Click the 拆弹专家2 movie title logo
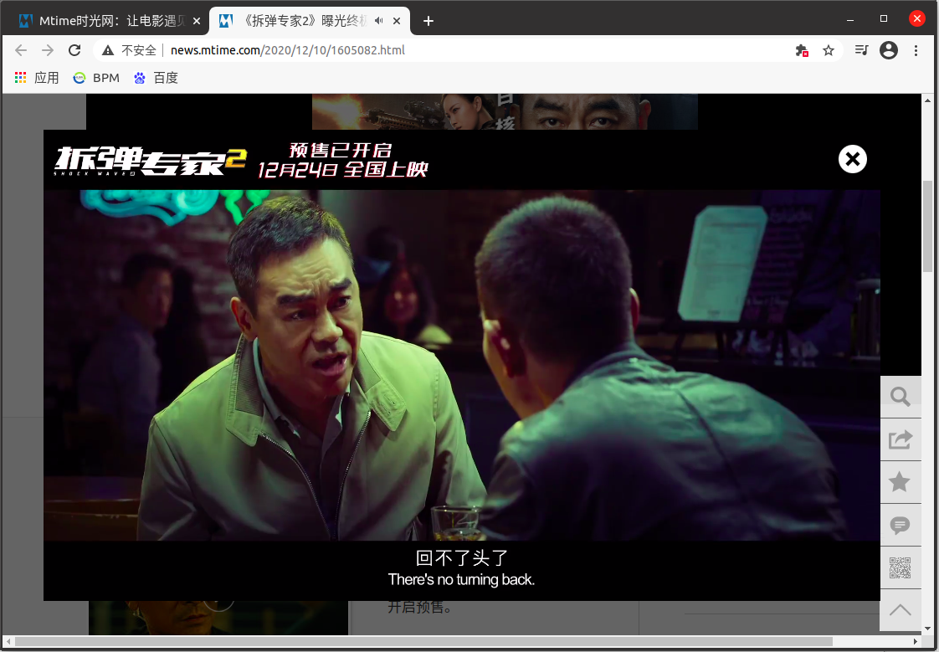The image size is (939, 652). point(151,161)
